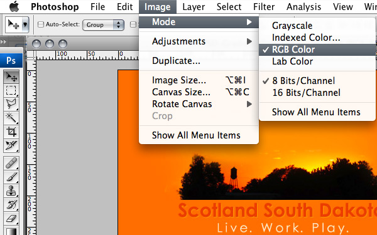Viewport: 377px width, 235px height.
Task: Click the Ps logo on toolbox
Action: tap(11, 60)
